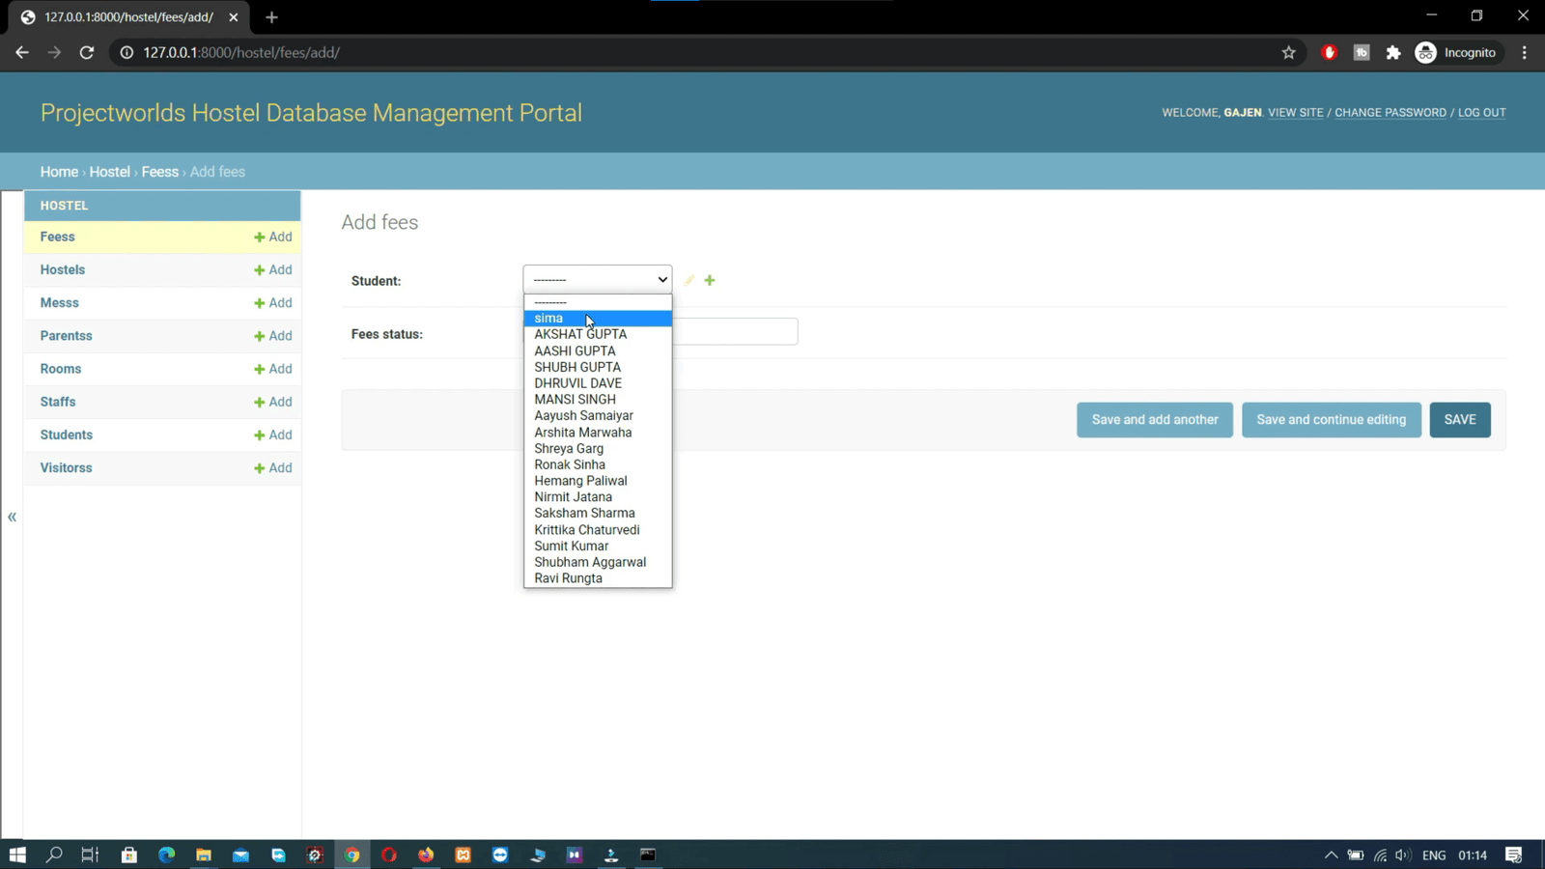The image size is (1545, 869).
Task: Click the Add icon next to Hostels
Action: [x=272, y=270]
